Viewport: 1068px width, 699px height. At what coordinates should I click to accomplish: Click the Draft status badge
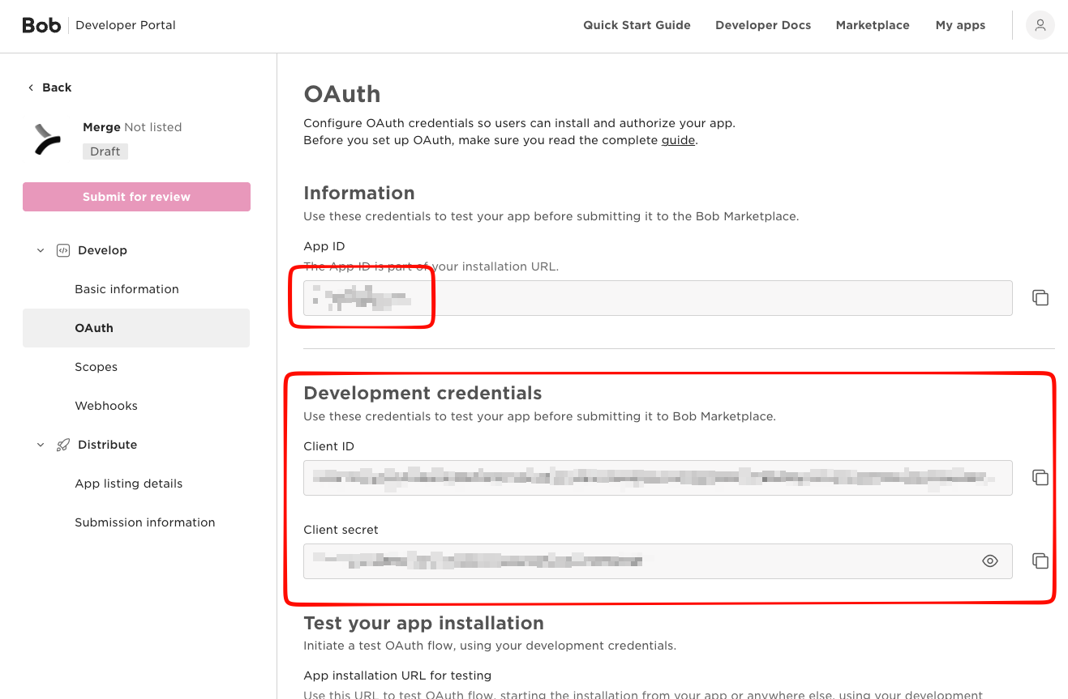coord(105,151)
